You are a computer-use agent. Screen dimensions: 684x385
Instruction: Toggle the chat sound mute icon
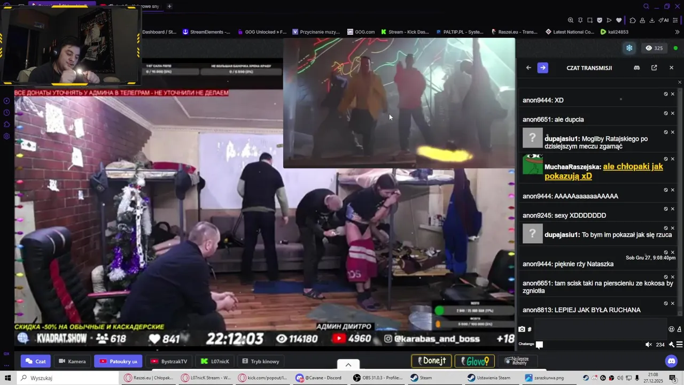649,344
